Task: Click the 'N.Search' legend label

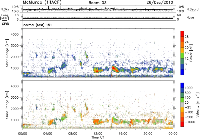Action: 193,9
